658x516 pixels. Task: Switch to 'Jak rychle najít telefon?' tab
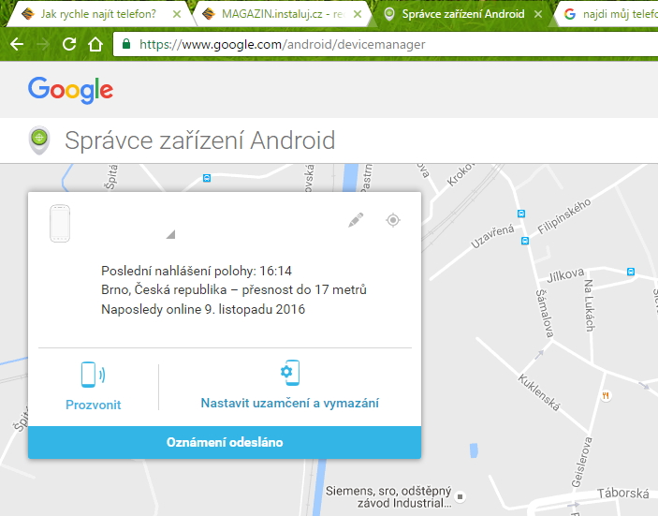(x=98, y=14)
